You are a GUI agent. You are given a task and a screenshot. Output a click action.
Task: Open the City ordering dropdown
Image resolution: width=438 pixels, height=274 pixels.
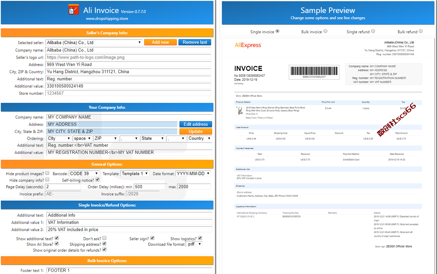pyautogui.click(x=59, y=138)
